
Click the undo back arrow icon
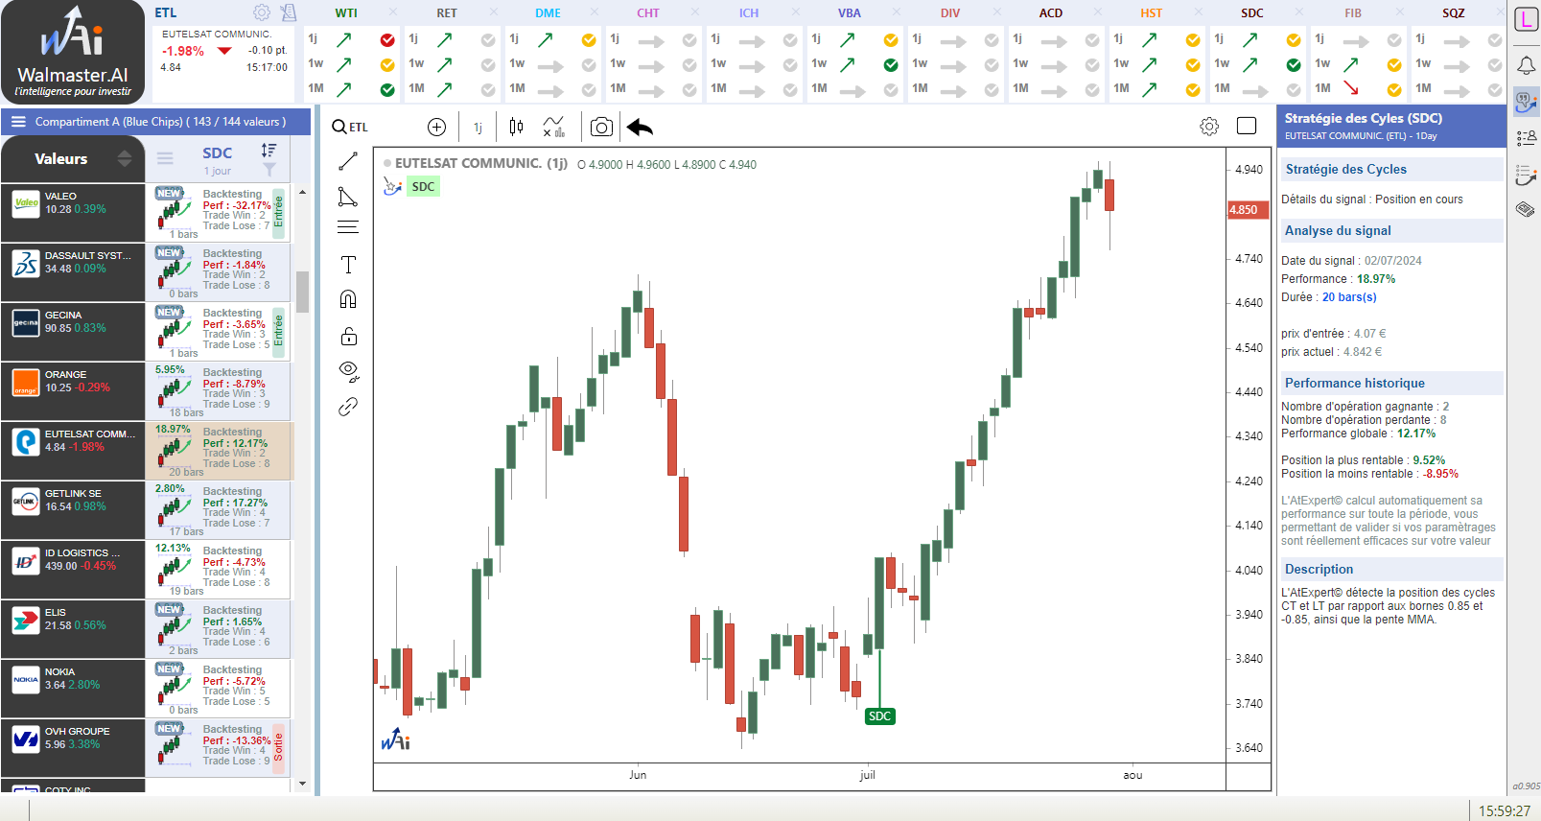pos(640,128)
